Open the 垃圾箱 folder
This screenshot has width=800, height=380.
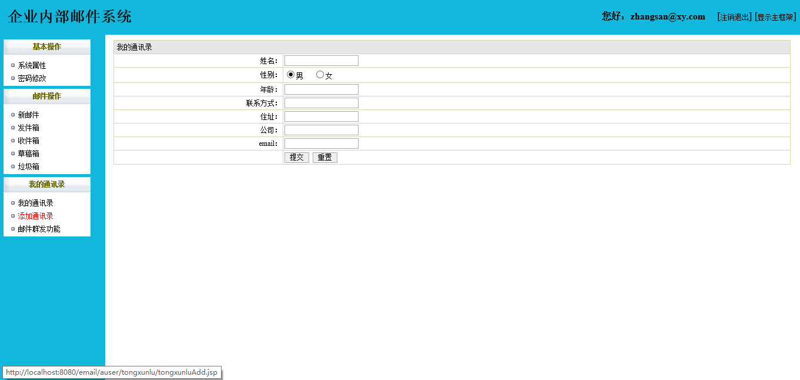click(x=28, y=166)
